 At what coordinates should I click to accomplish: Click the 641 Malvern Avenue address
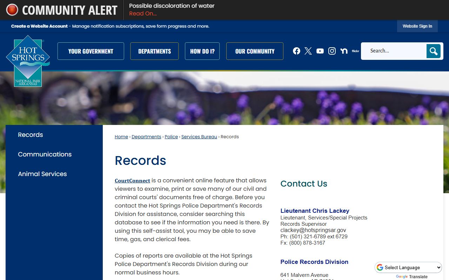click(x=304, y=275)
